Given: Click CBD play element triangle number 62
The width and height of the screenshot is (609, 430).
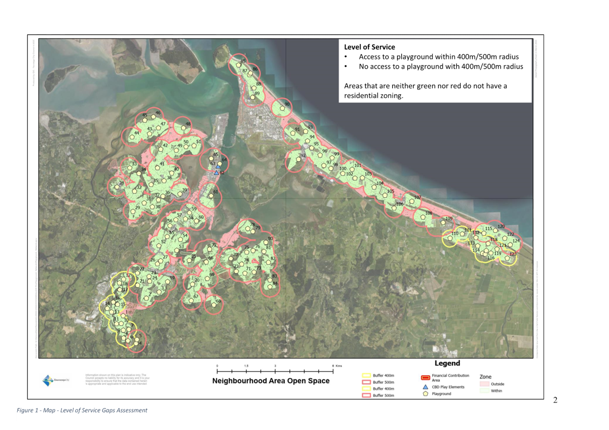Looking at the screenshot, I should (x=216, y=173).
